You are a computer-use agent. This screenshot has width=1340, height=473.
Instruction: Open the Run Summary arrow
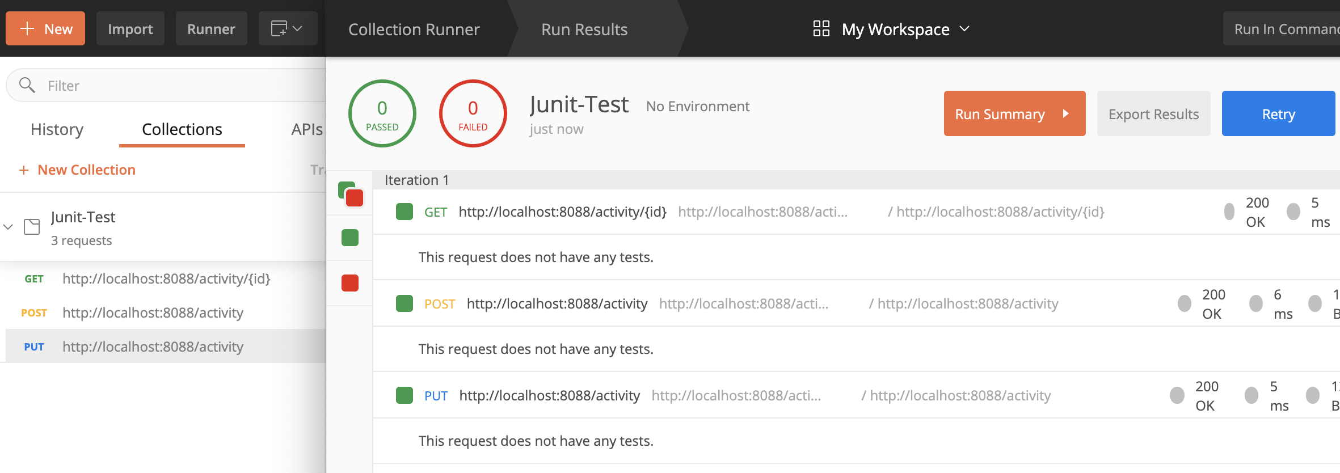(x=1066, y=113)
